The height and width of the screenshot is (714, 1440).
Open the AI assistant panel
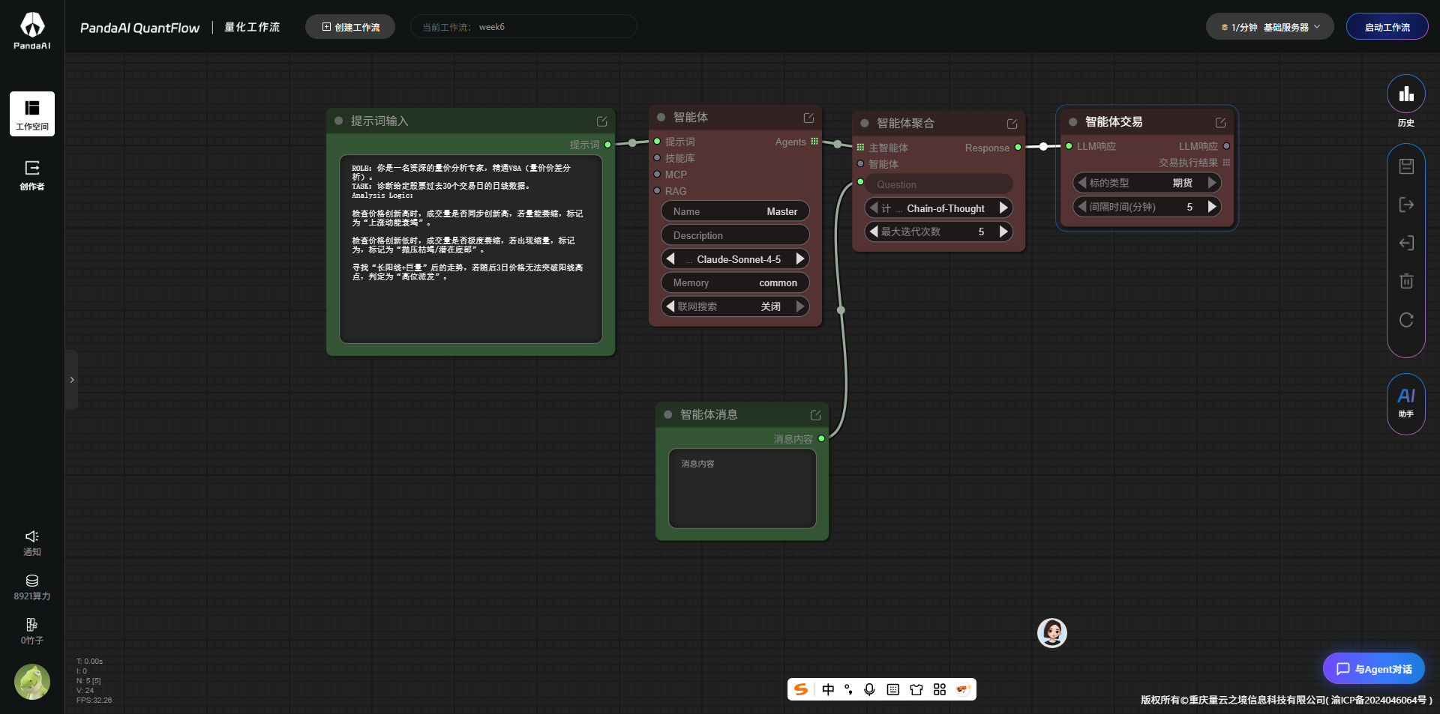pyautogui.click(x=1405, y=402)
